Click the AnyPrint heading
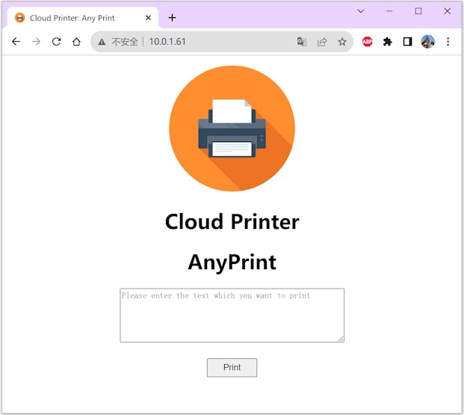The image size is (464, 415). click(x=232, y=262)
